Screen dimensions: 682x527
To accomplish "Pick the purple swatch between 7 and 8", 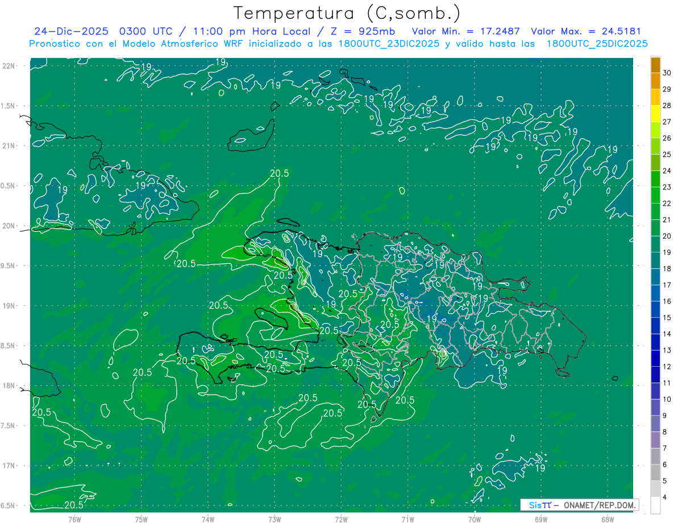I will pos(655,440).
